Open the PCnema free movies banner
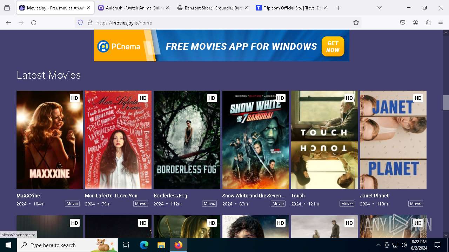The width and height of the screenshot is (449, 252). 221,45
